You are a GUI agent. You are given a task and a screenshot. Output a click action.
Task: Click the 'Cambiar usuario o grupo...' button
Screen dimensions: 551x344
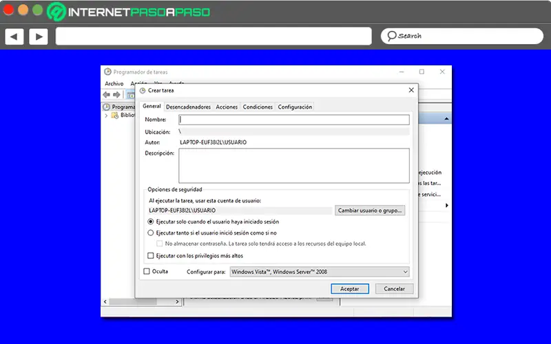(x=370, y=211)
